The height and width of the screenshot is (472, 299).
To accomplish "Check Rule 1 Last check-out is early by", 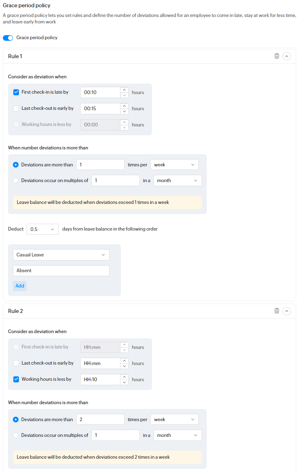I will 16,108.
